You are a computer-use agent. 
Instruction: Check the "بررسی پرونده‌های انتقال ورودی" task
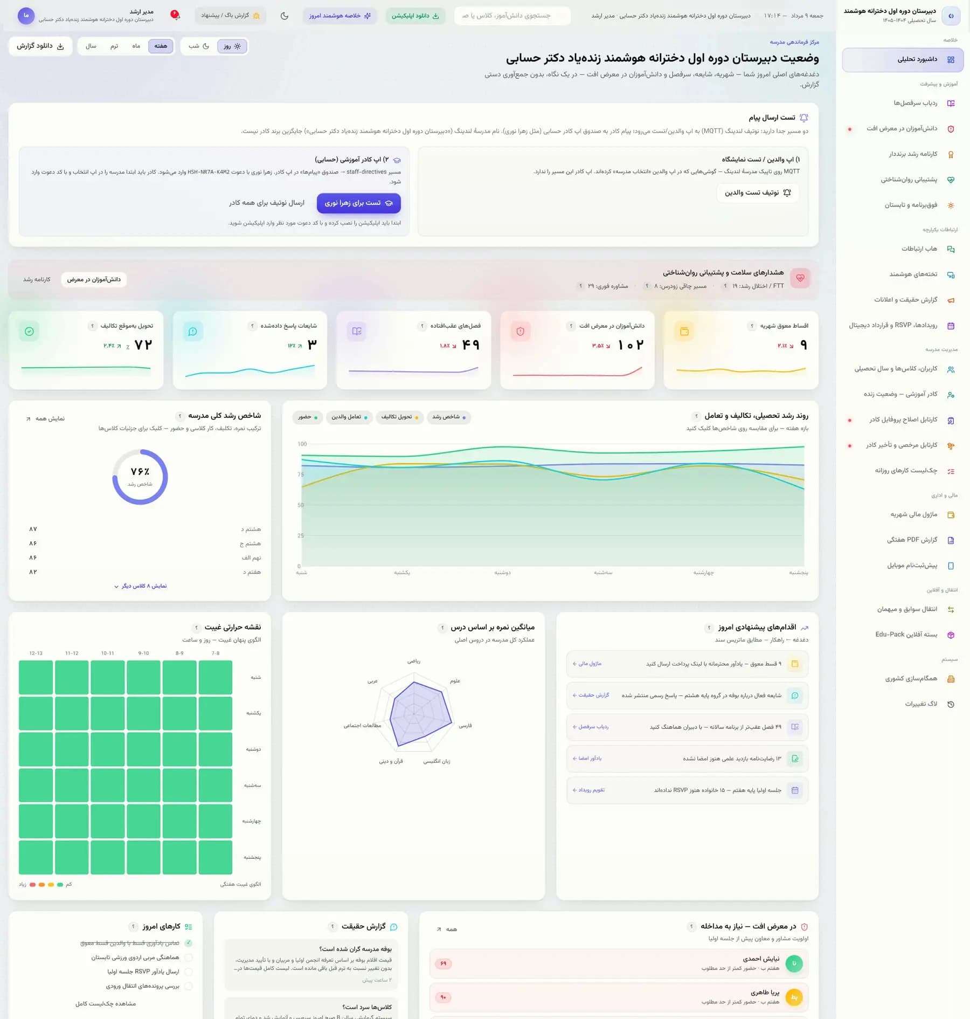(188, 986)
